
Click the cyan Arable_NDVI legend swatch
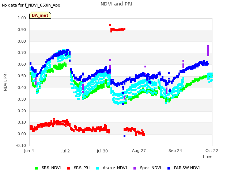pos(98,168)
